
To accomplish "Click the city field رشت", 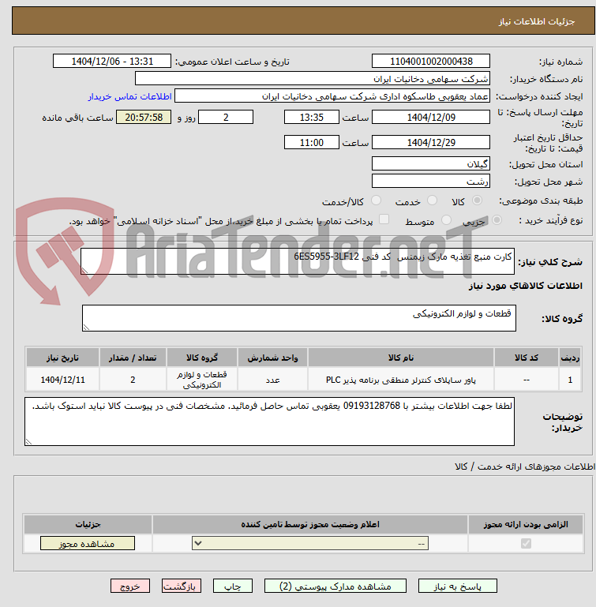I will (x=431, y=182).
